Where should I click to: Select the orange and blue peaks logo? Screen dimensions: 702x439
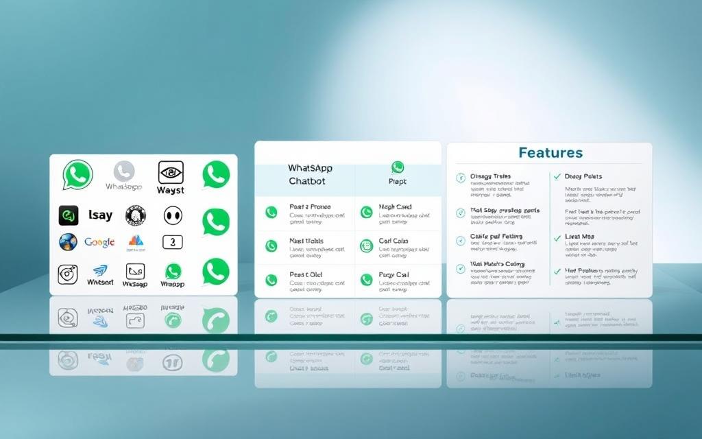pyautogui.click(x=136, y=241)
